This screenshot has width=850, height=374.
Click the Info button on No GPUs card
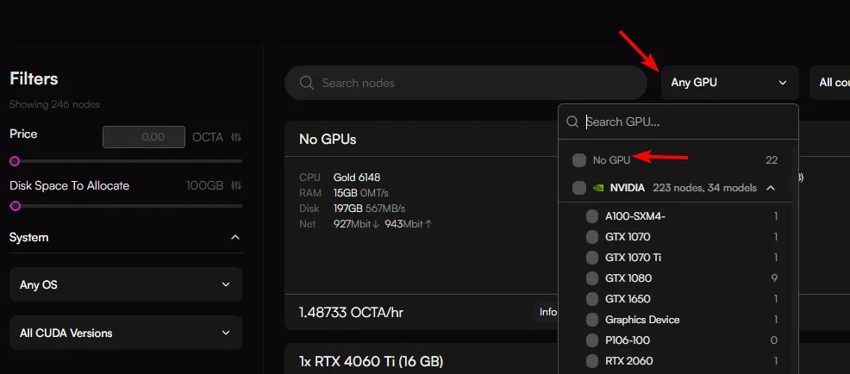pyautogui.click(x=547, y=312)
